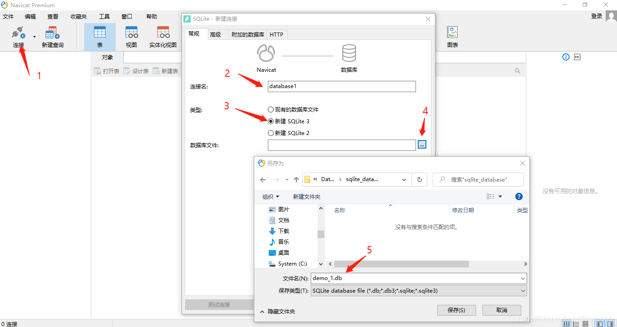The width and height of the screenshot is (617, 327).
Task: Expand address bar path dropdown
Action: click(404, 179)
